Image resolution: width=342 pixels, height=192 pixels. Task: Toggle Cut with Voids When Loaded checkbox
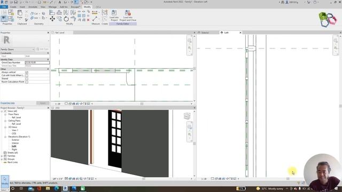[x=27, y=75]
